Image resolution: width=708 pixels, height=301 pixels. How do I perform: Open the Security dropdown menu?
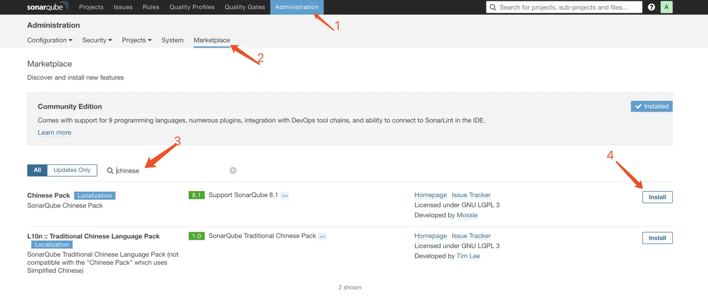(x=96, y=40)
